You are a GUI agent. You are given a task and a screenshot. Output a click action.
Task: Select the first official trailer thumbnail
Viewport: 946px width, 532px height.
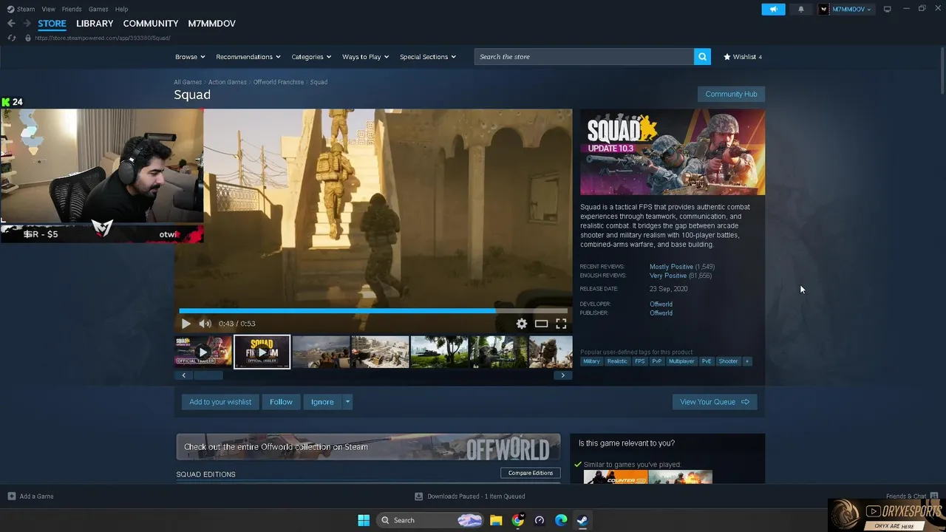click(203, 352)
